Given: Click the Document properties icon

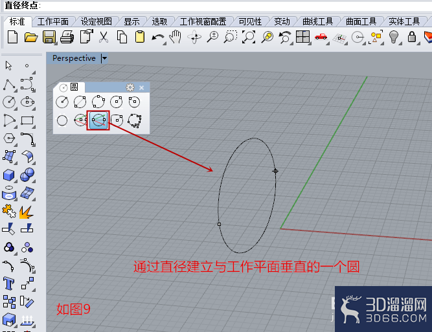Looking at the screenshot, I should pyautogui.click(x=85, y=37).
